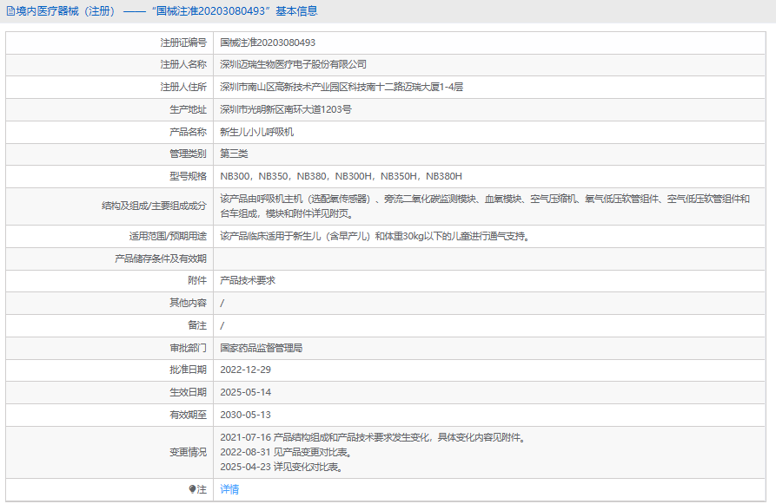This screenshot has width=776, height=504.
Task: Click the 型号规格 row label
Action: tap(188, 176)
